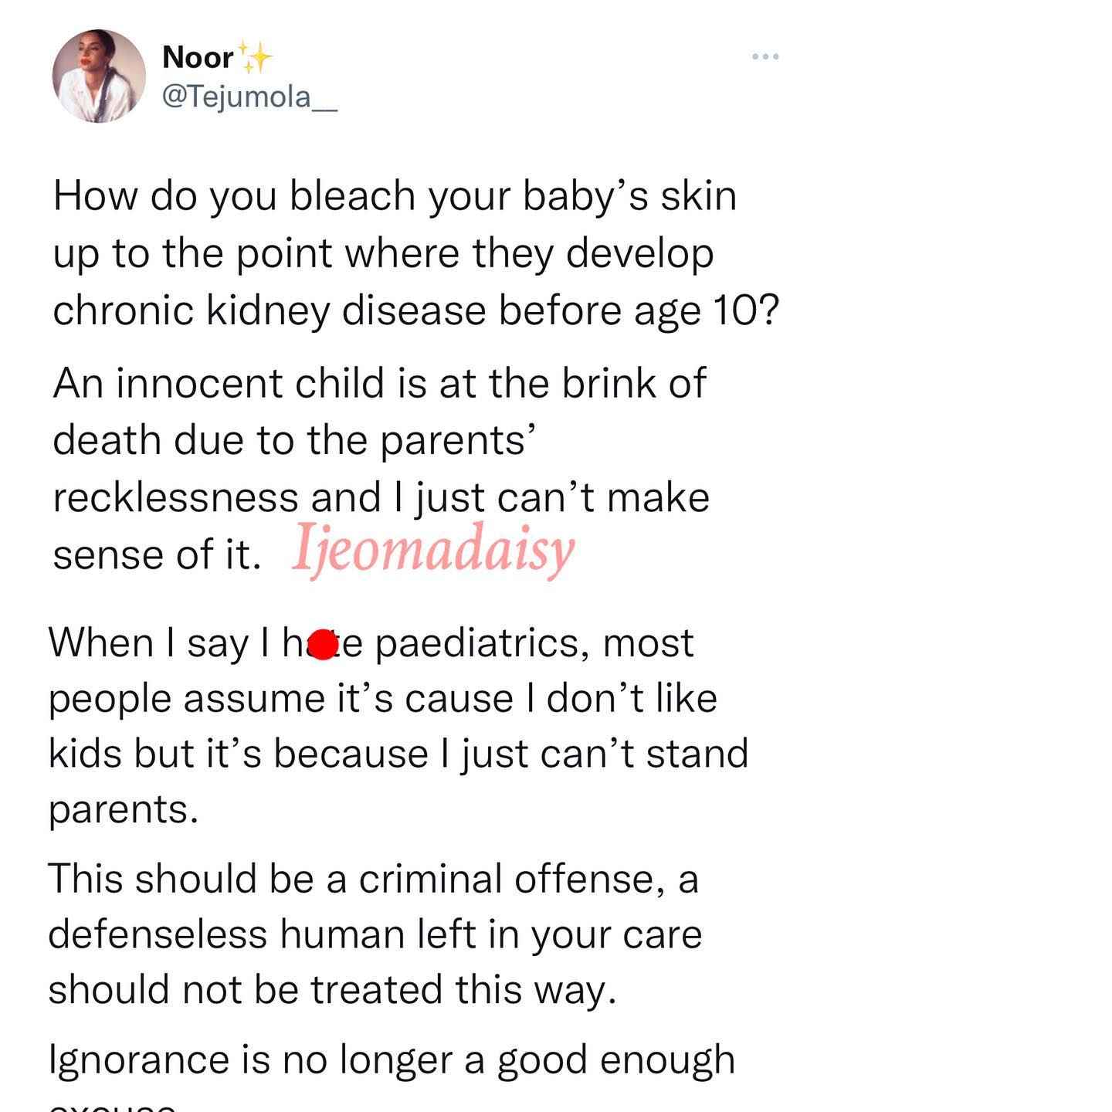Open the three-dot more options menu

pos(765,56)
